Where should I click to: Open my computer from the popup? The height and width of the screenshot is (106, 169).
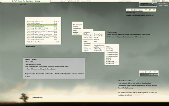(88, 36)
